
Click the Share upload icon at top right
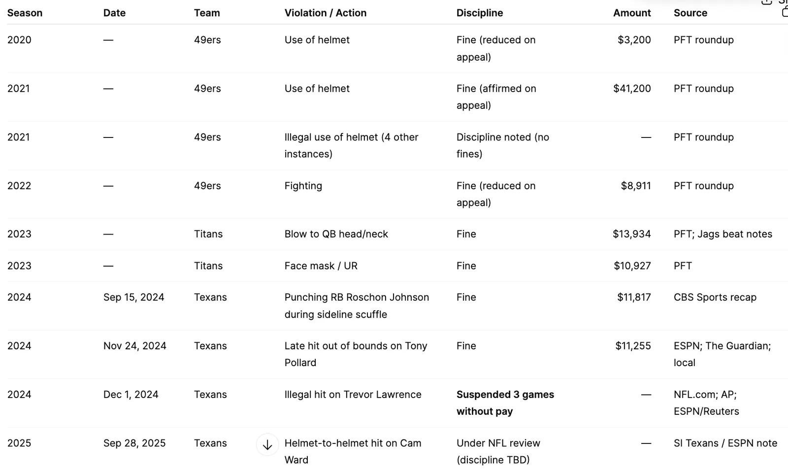(x=766, y=2)
